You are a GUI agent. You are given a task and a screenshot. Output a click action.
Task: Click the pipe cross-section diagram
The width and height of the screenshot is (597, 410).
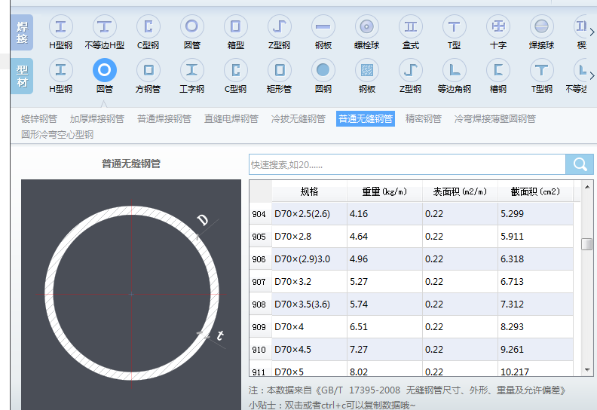point(131,294)
